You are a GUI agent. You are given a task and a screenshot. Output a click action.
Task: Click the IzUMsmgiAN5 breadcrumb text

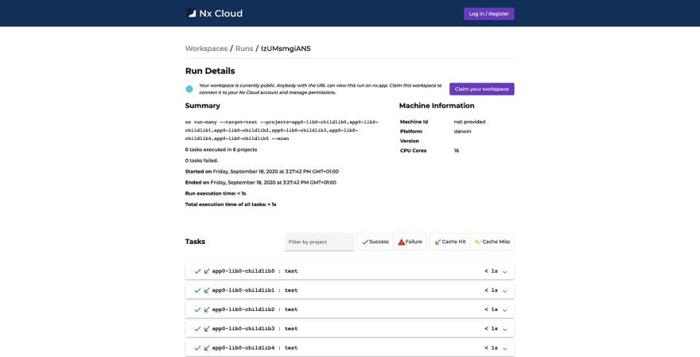(x=286, y=49)
